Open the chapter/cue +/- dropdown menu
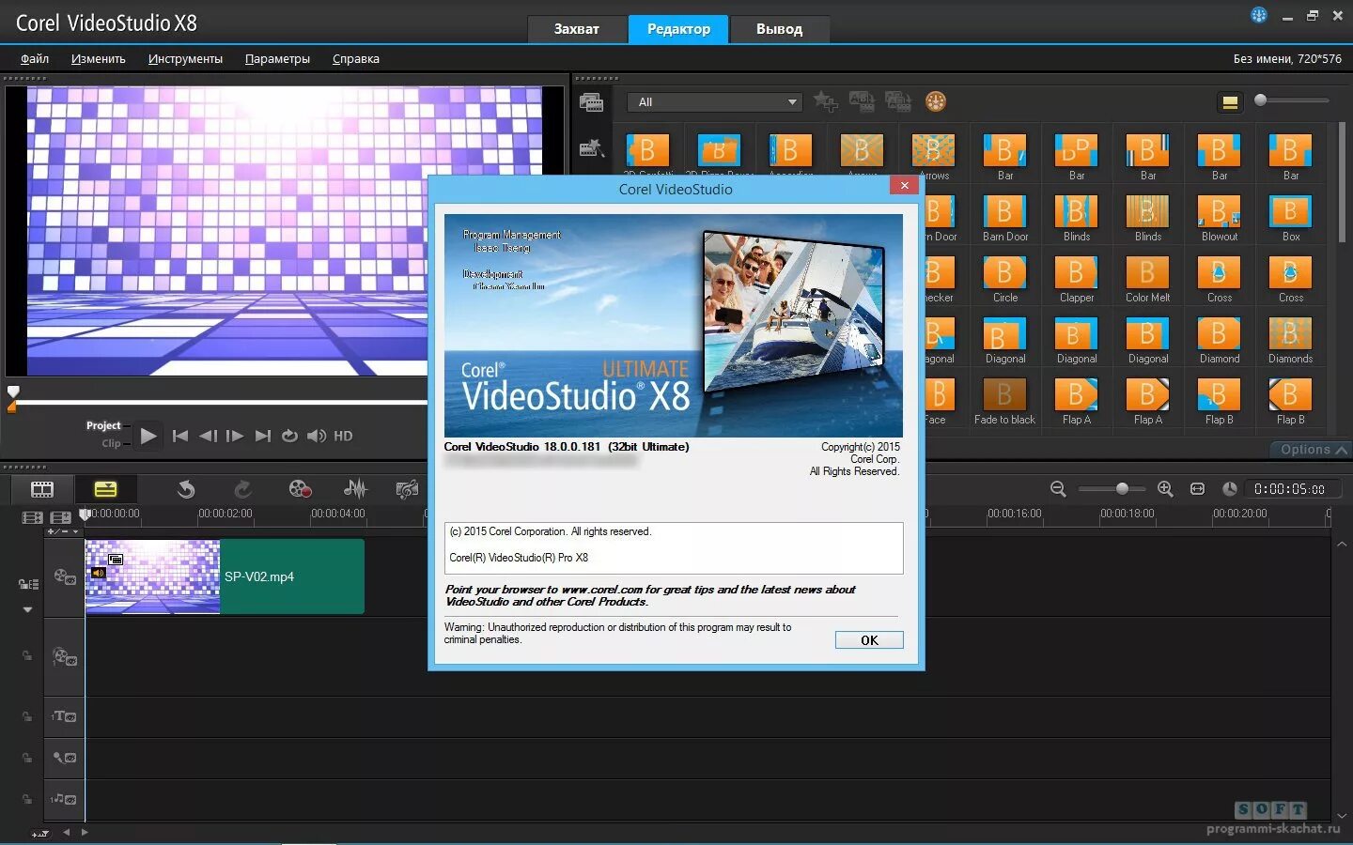The height and width of the screenshot is (845, 1353). pyautogui.click(x=63, y=532)
